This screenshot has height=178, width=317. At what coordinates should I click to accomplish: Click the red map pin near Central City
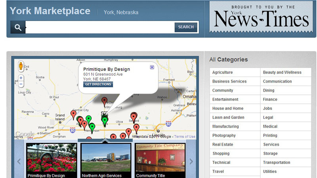tap(73, 115)
